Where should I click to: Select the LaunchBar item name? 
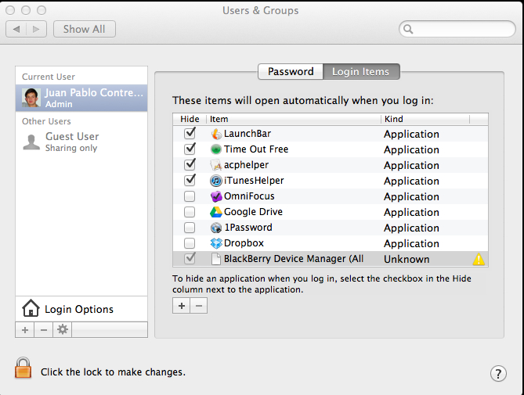(x=248, y=134)
